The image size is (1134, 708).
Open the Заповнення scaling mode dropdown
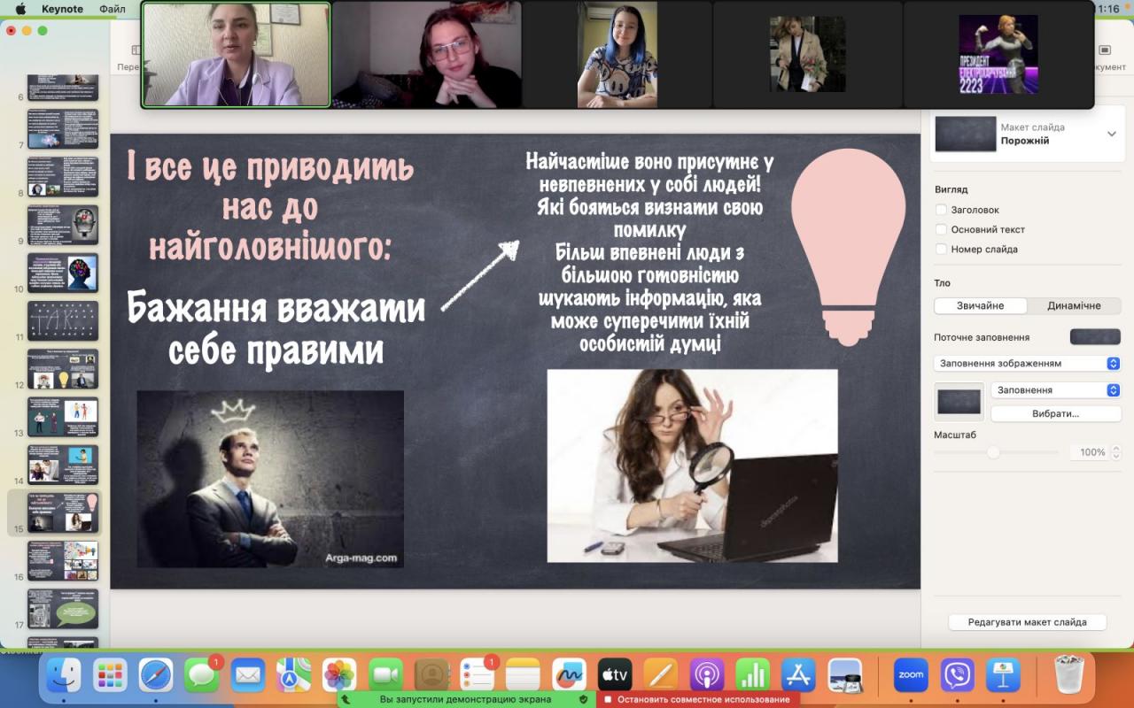coord(1055,390)
